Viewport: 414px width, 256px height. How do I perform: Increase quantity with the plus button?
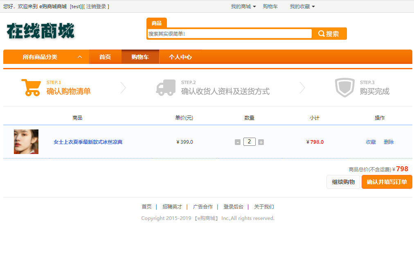click(x=261, y=142)
